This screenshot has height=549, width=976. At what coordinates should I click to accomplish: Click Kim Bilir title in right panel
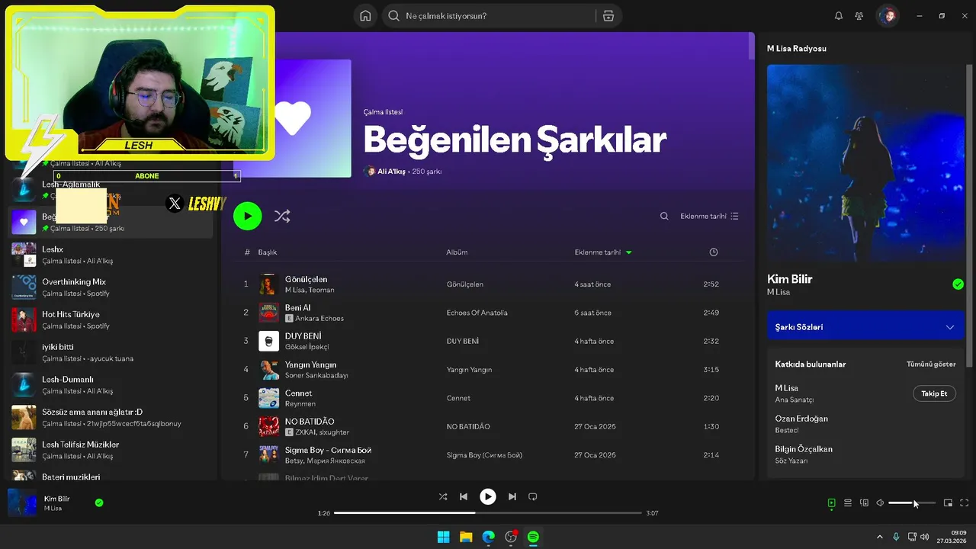pyautogui.click(x=789, y=279)
